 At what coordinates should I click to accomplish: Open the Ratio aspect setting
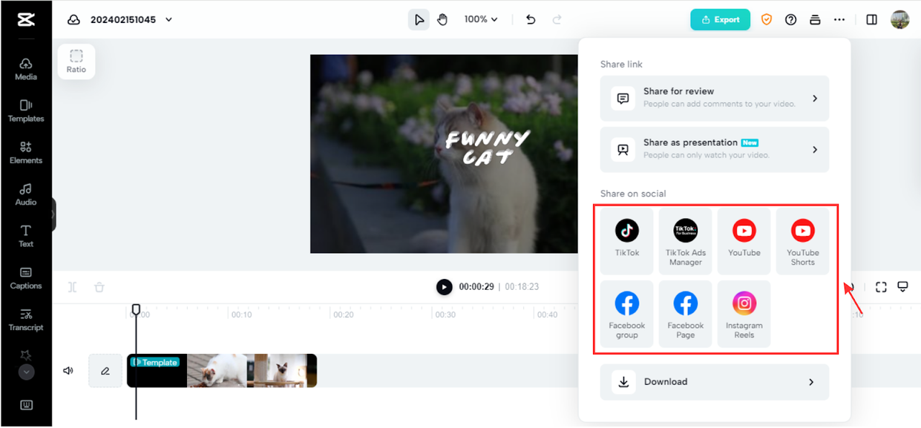[x=76, y=61]
